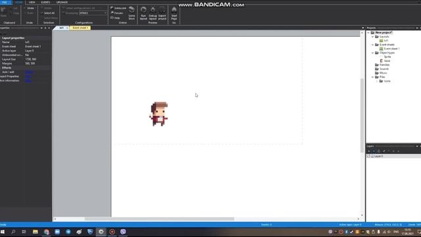Open the tab list dropdown arrow above canvas
Screen dimensions: 421x237
[362, 28]
